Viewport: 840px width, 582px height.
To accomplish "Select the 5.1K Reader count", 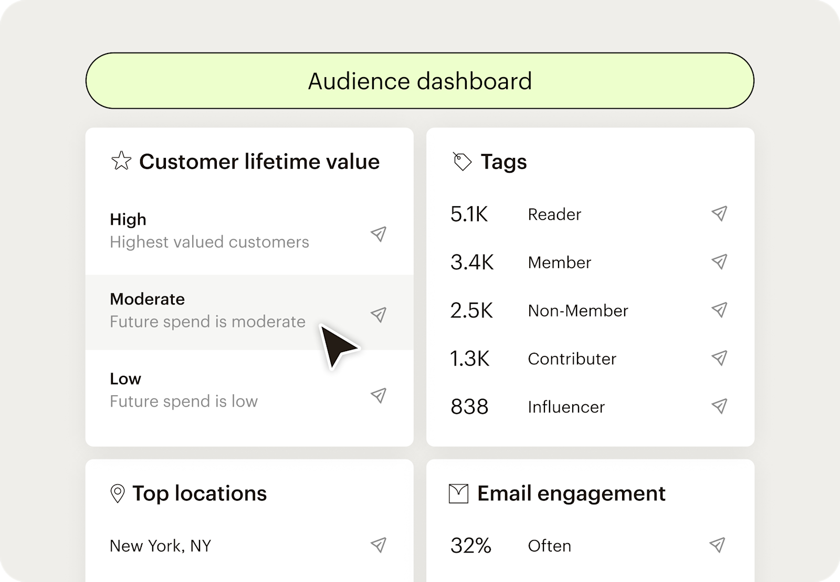I will pyautogui.click(x=469, y=214).
